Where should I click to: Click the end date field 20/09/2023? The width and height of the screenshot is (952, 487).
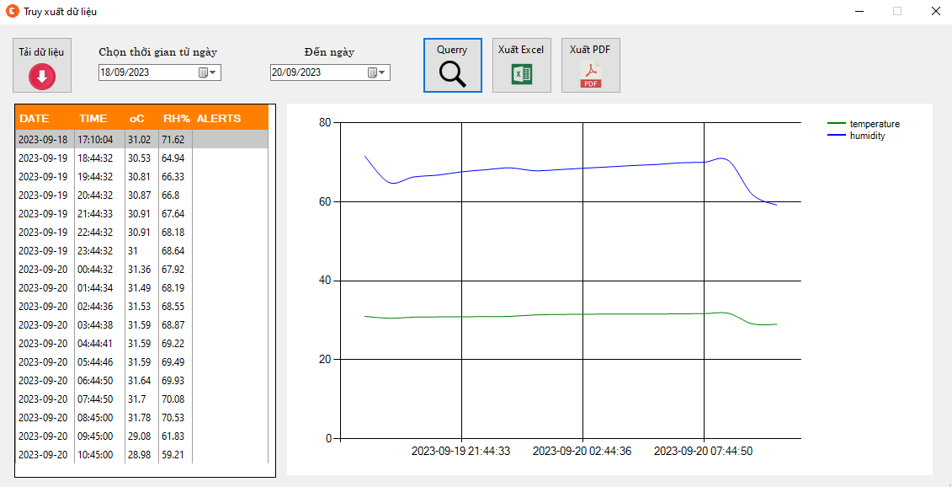click(318, 72)
